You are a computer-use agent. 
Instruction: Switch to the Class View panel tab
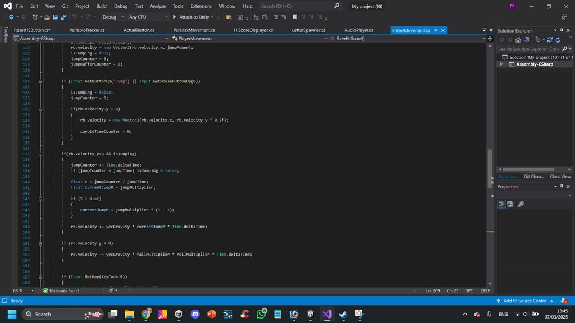click(x=560, y=176)
